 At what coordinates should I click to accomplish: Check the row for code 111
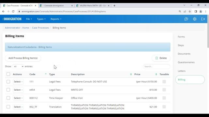8,82
